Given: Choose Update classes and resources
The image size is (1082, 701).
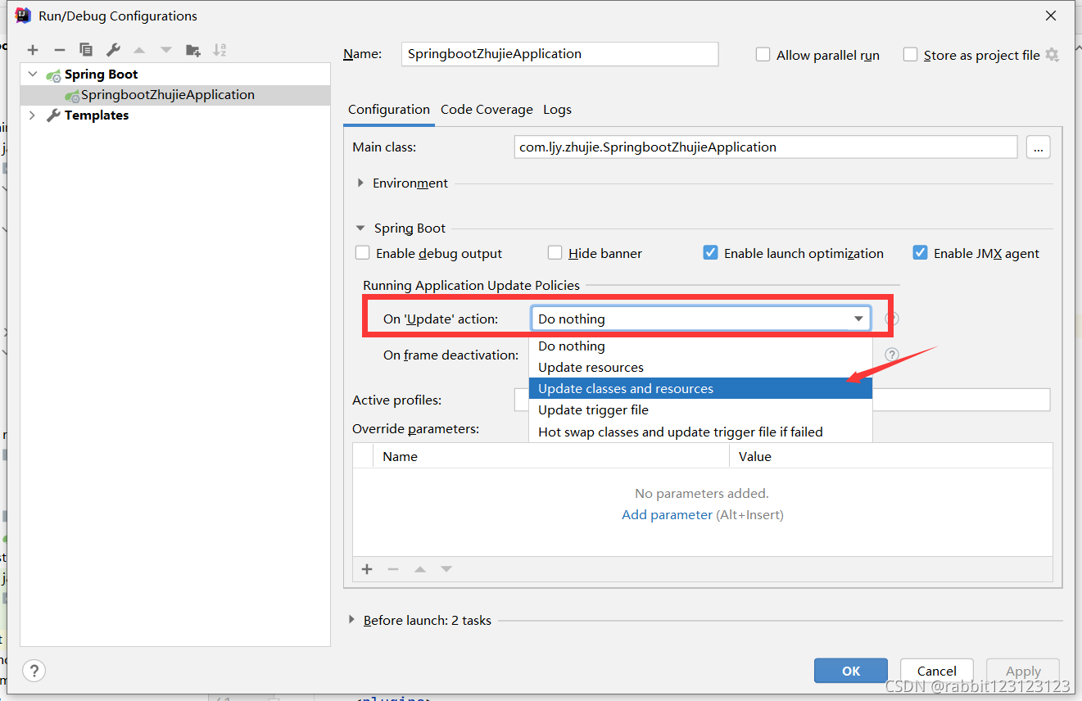Looking at the screenshot, I should point(700,388).
